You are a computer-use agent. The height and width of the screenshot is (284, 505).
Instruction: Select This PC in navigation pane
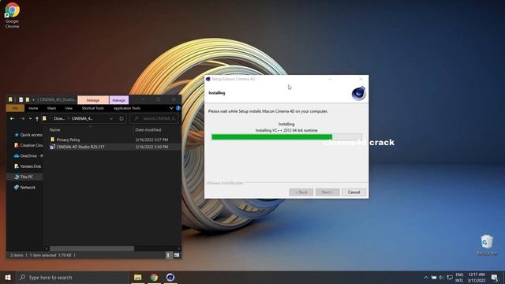(x=24, y=177)
